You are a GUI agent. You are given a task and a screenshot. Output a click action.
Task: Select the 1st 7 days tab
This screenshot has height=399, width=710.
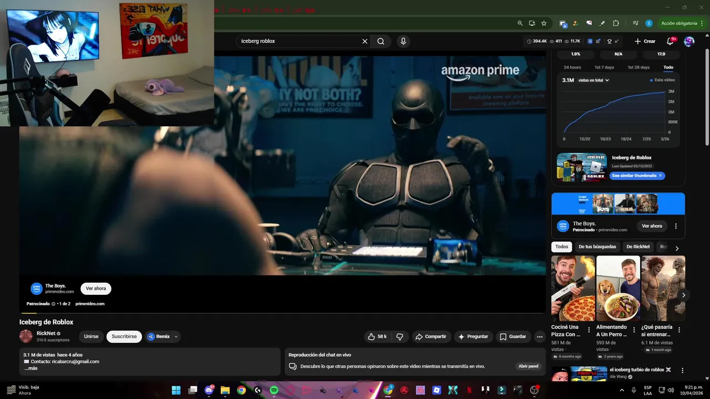[604, 67]
